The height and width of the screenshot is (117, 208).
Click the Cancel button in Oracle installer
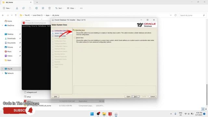pos(152,97)
